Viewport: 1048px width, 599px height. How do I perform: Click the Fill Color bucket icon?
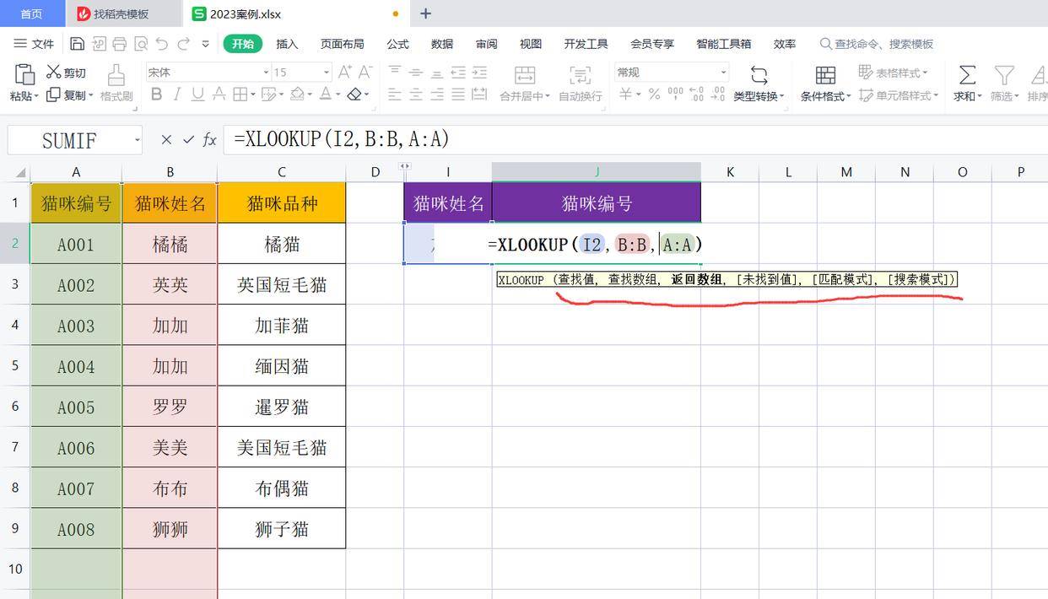tap(297, 94)
